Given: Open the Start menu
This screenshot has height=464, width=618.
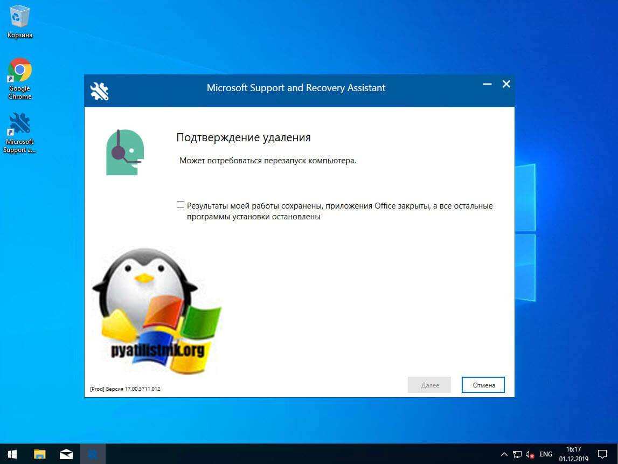Looking at the screenshot, I should (11, 454).
